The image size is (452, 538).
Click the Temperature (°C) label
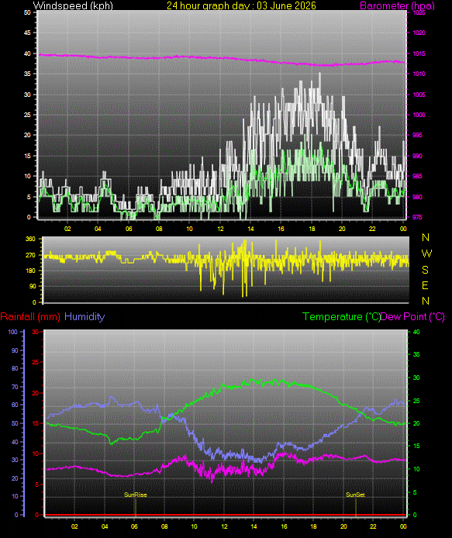coord(341,317)
